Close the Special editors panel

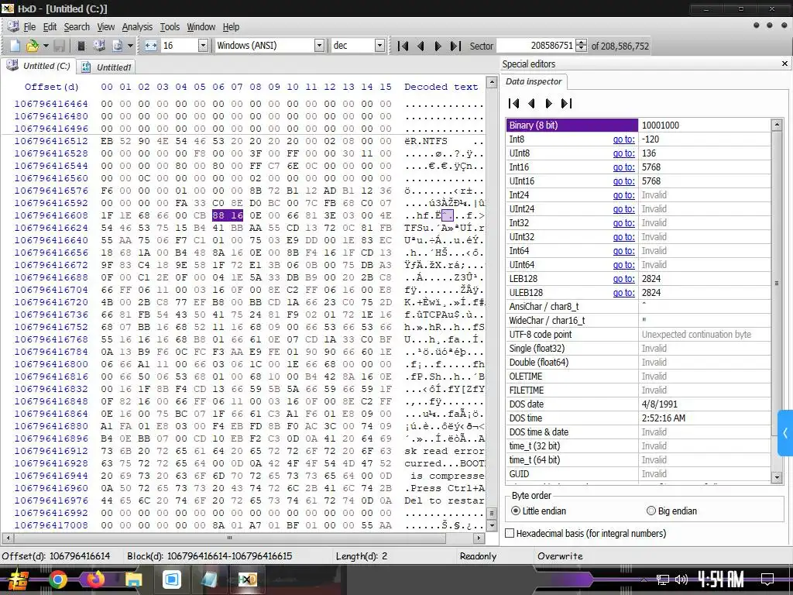point(784,64)
